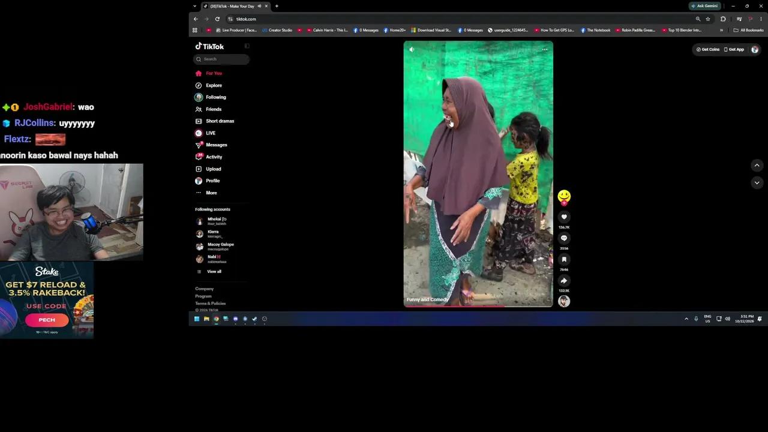Bookmark this page with the star icon
Viewport: 768px width, 432px height.
click(708, 19)
